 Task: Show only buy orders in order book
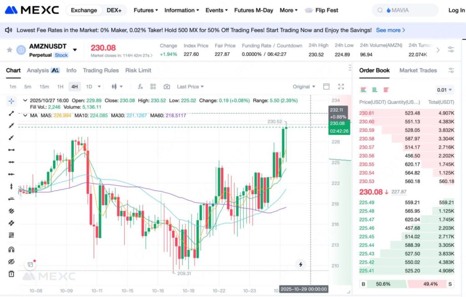point(375,90)
